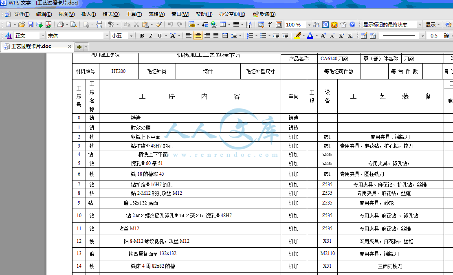
Task: Open the 编辑(E) menu
Action: coord(44,14)
